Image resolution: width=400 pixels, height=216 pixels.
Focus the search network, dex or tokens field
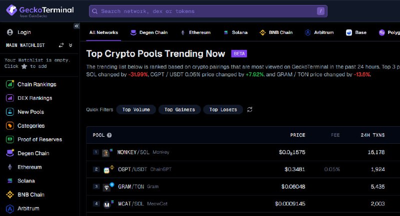208,11
